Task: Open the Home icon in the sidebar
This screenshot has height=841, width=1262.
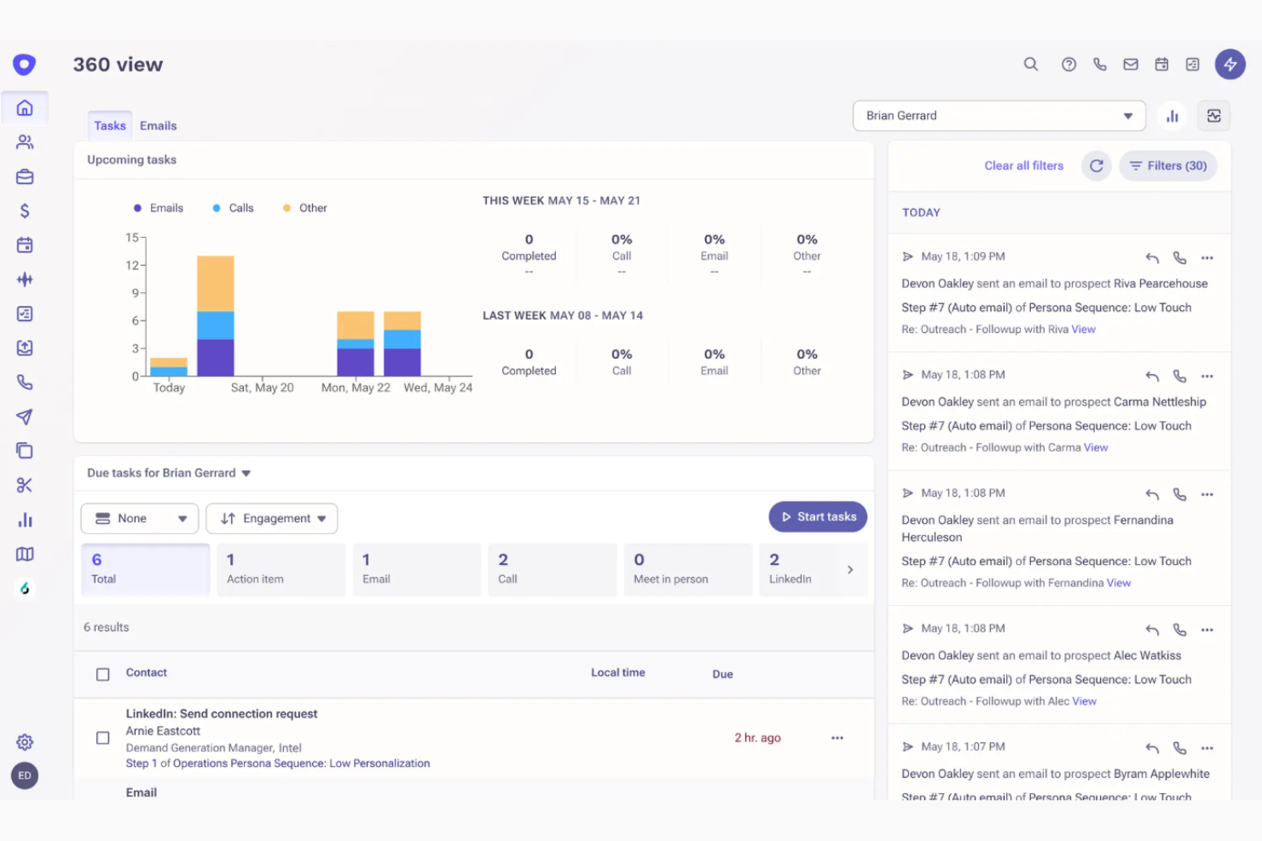Action: [25, 108]
